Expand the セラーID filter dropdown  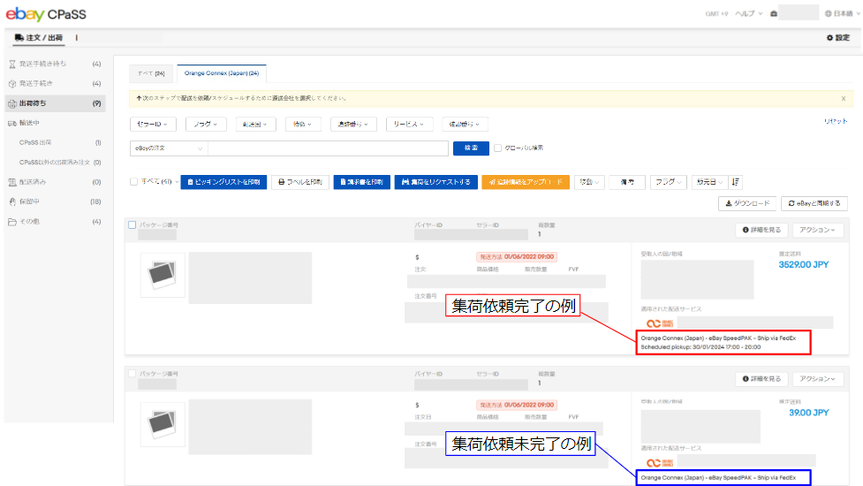tap(155, 125)
